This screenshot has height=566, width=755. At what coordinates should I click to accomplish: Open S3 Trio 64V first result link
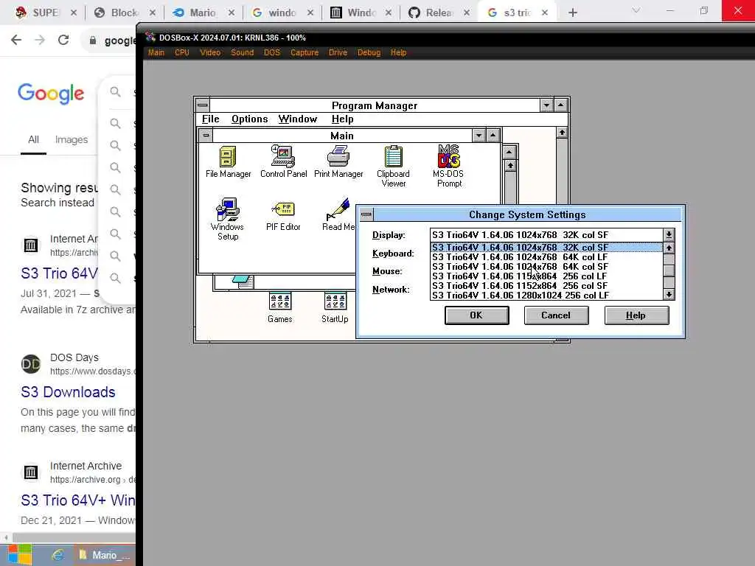tap(59, 273)
